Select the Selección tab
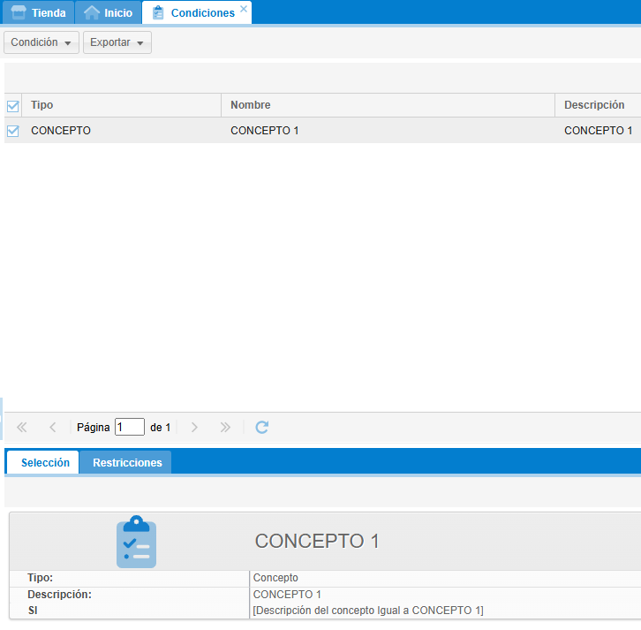The width and height of the screenshot is (641, 630). click(x=45, y=462)
